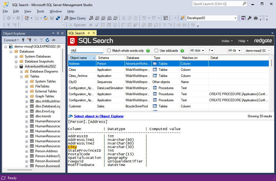This screenshot has height=181, width=276.
Task: Refresh the Object Explorer tree
Action: (x=47, y=40)
